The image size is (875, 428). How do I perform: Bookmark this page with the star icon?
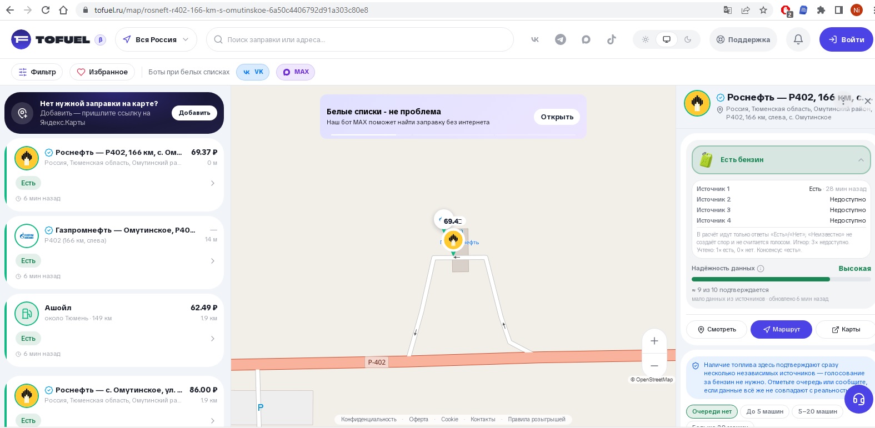point(763,10)
